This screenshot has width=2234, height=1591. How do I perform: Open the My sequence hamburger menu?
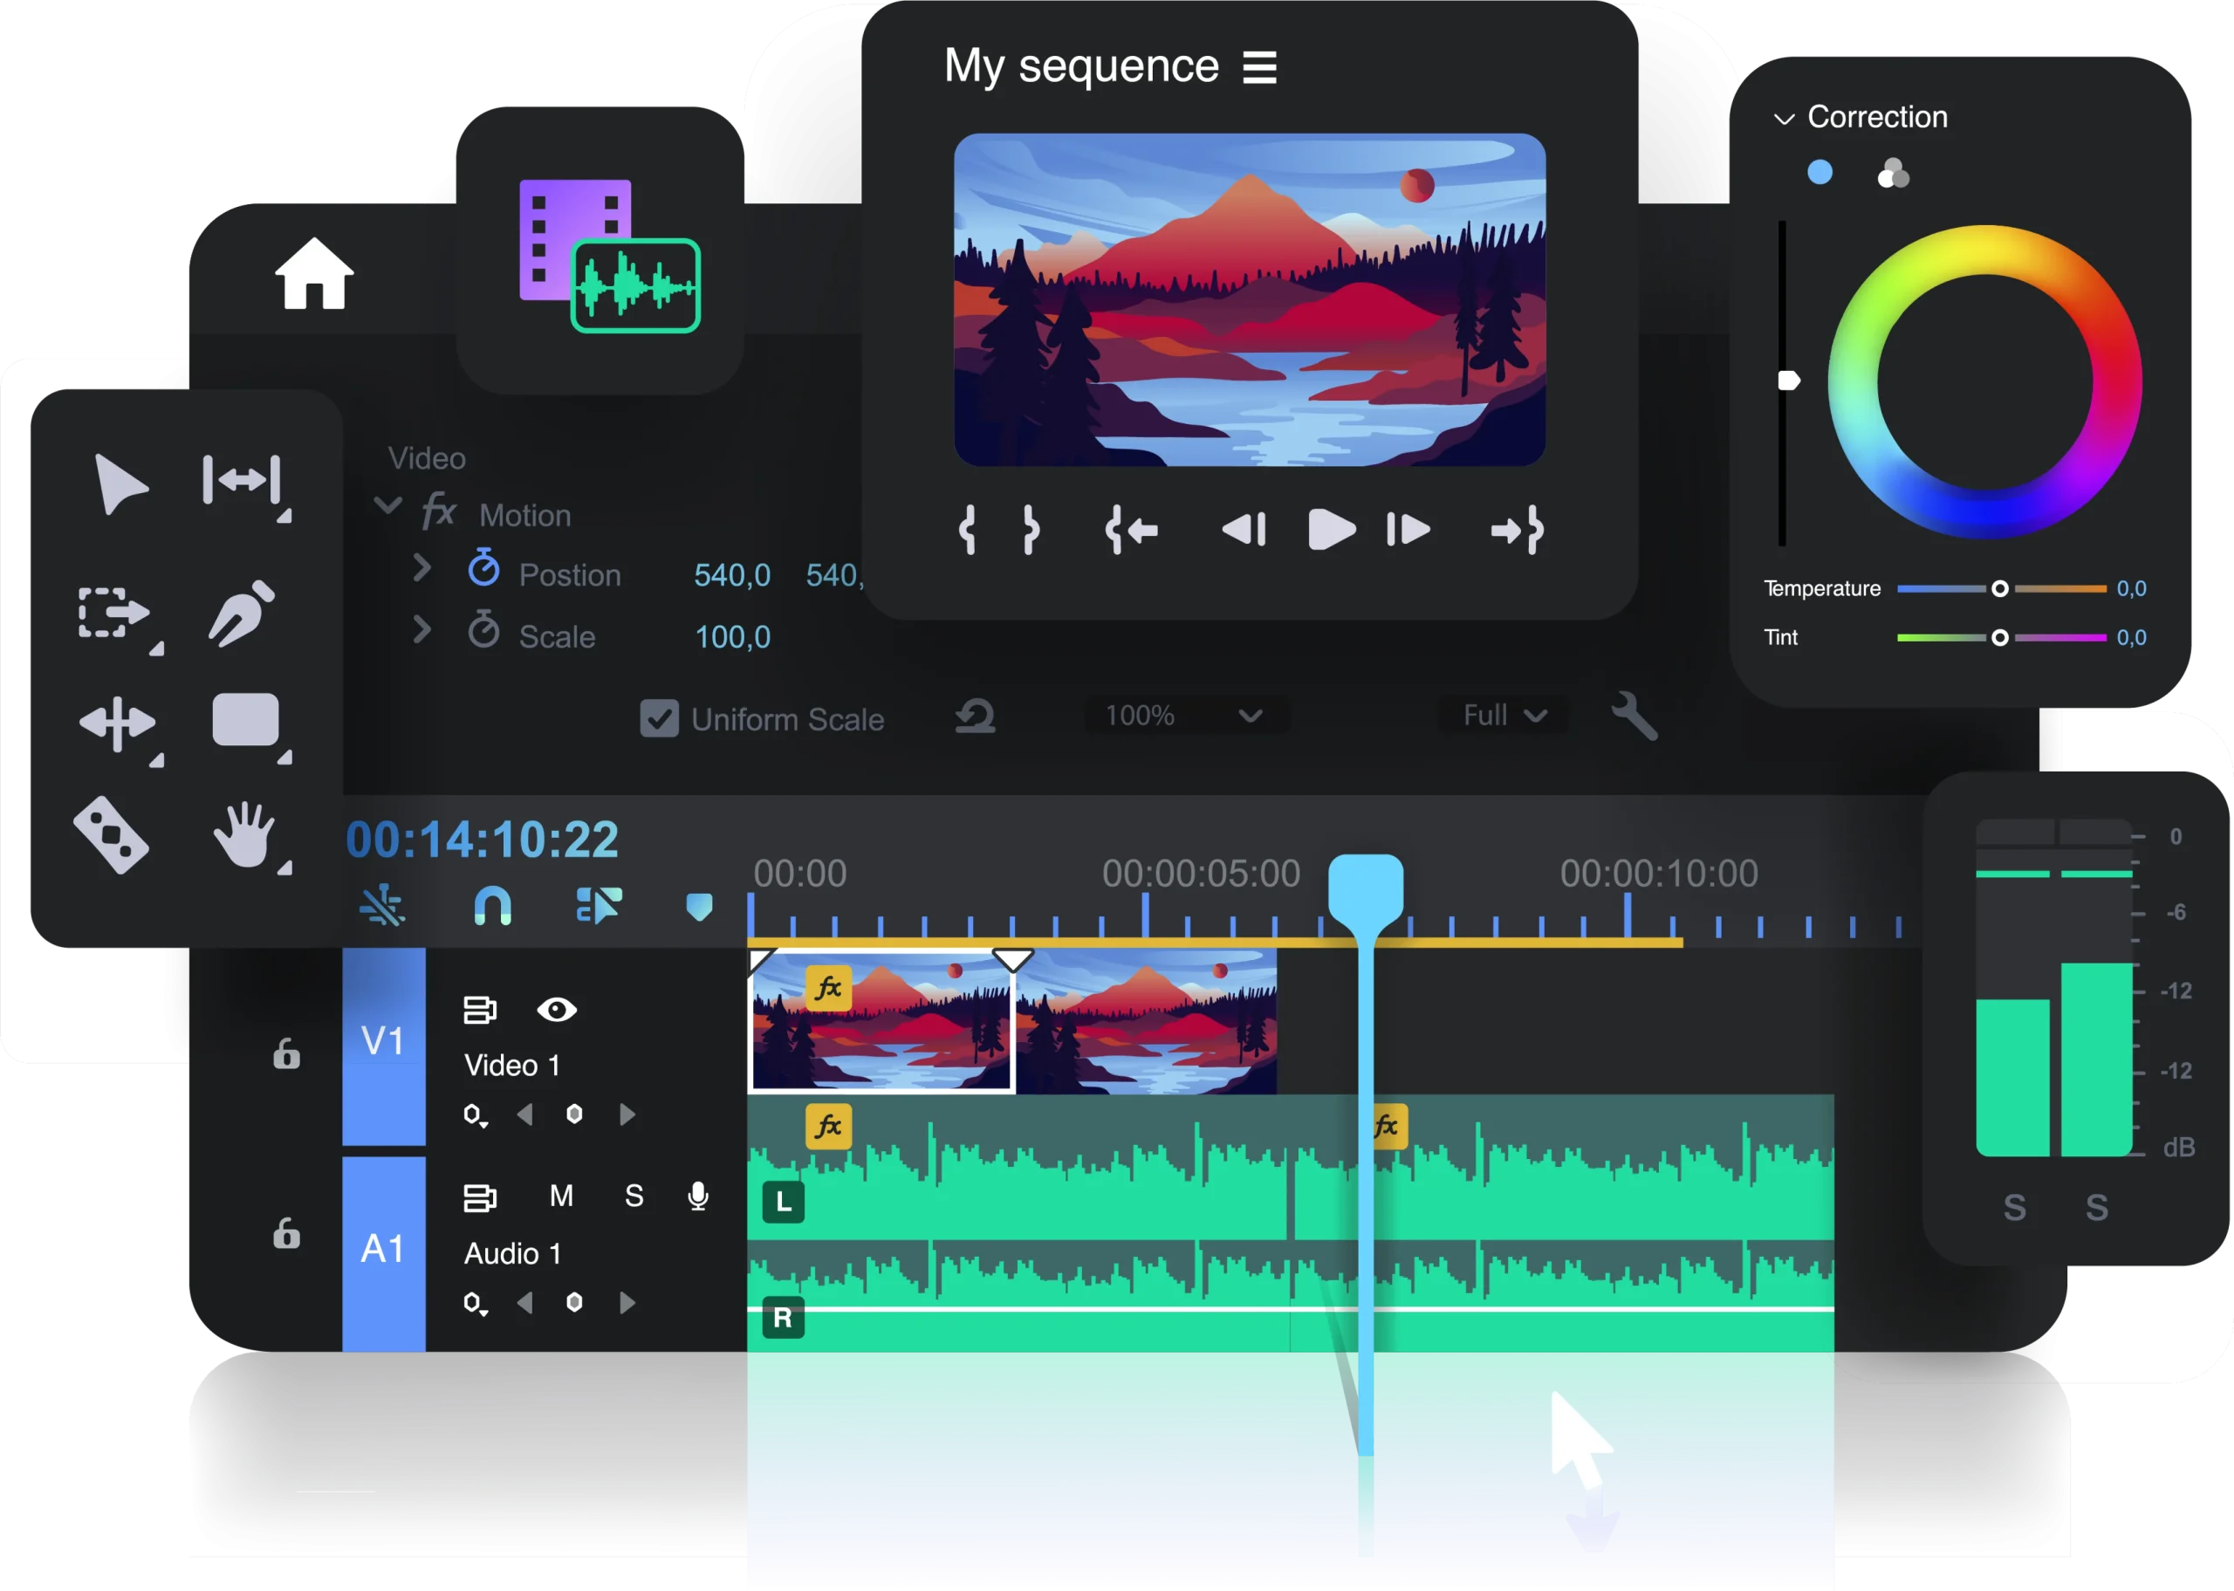[1259, 67]
